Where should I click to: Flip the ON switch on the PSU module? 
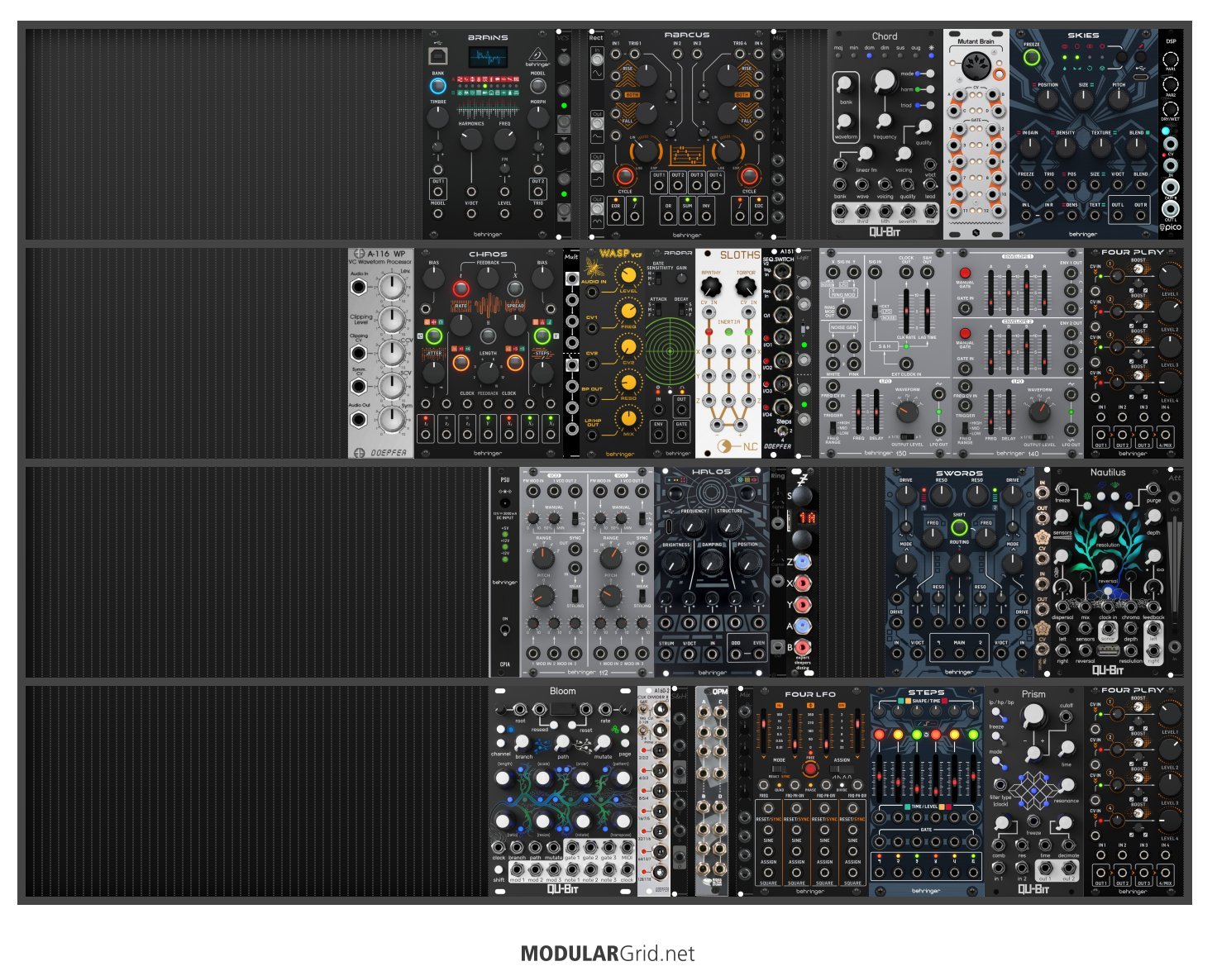(x=504, y=631)
